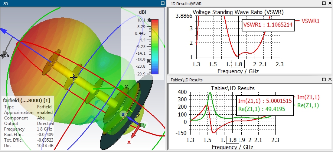Click the Dir. 10.14 dBi value
This screenshot has height=152, width=333.
pos(46,146)
